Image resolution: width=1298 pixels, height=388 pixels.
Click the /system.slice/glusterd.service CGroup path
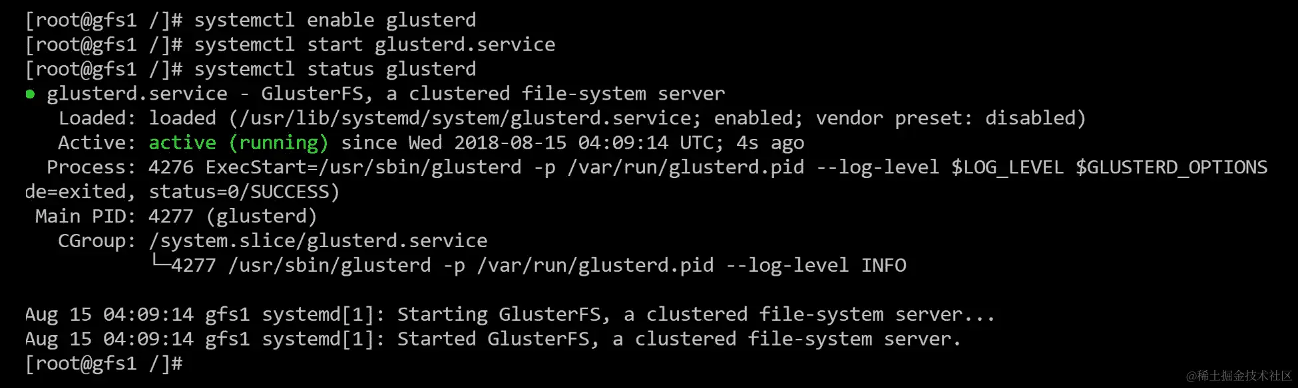[318, 241]
